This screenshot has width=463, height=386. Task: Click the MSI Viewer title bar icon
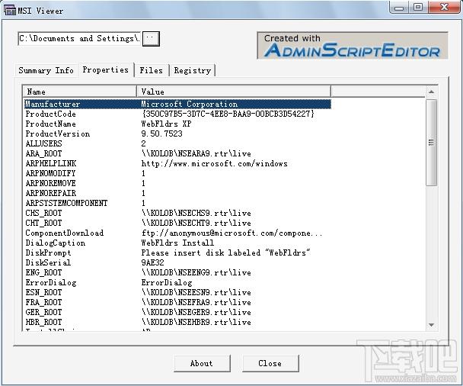(10, 11)
